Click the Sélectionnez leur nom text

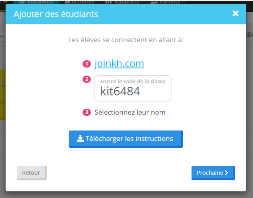[x=130, y=112]
